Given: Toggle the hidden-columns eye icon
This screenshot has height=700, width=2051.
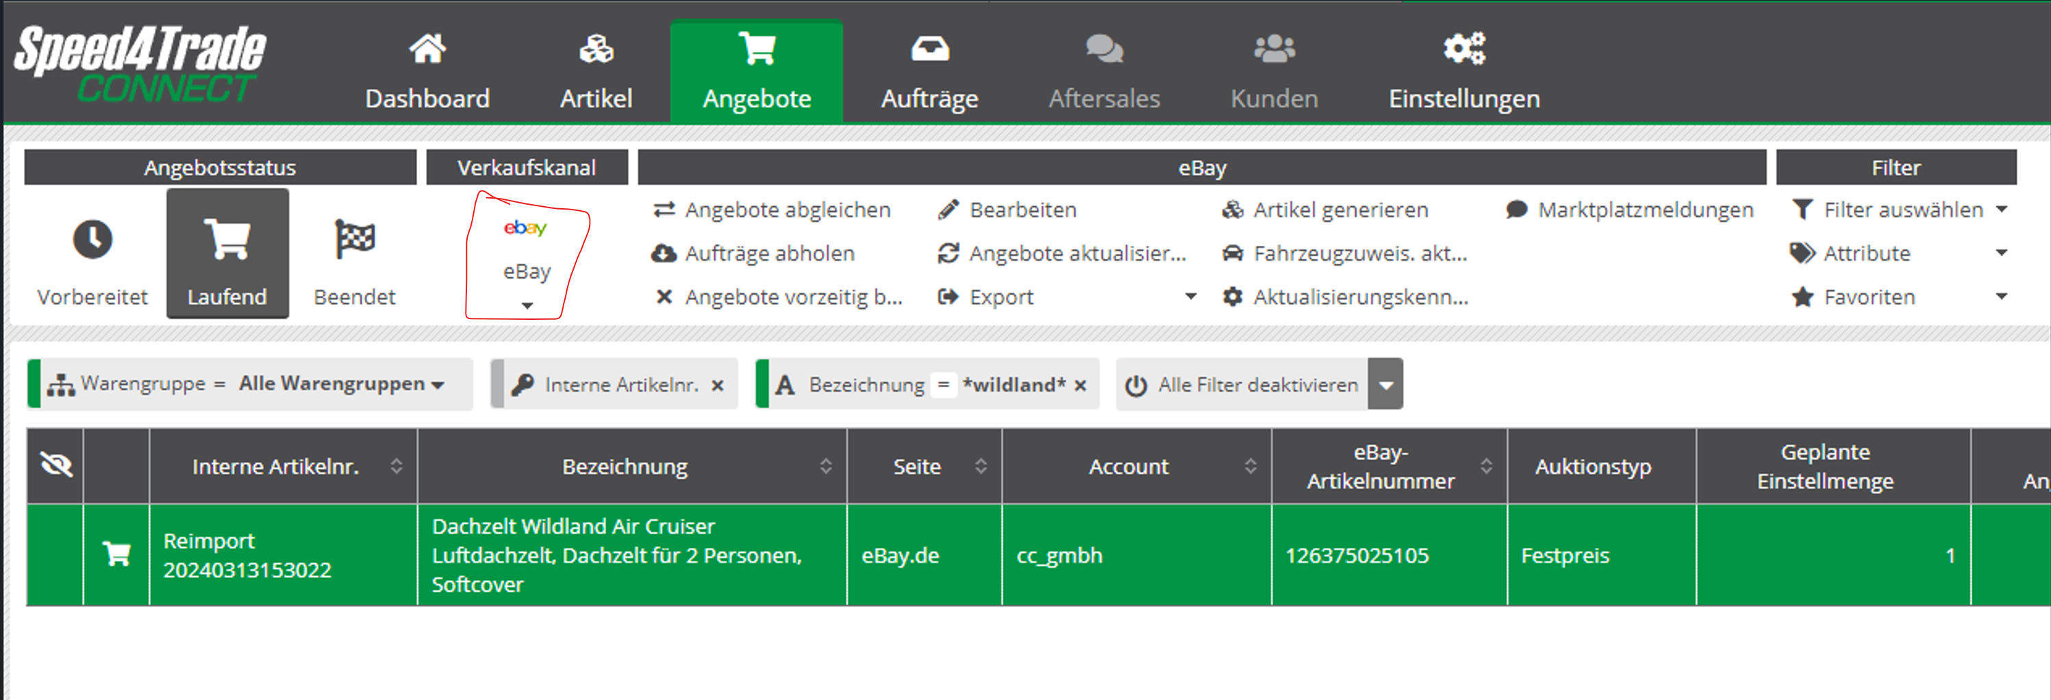Looking at the screenshot, I should point(55,465).
